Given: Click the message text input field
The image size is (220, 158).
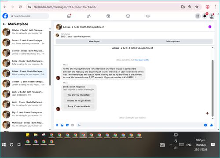Looking at the screenshot, I should click(139, 125).
